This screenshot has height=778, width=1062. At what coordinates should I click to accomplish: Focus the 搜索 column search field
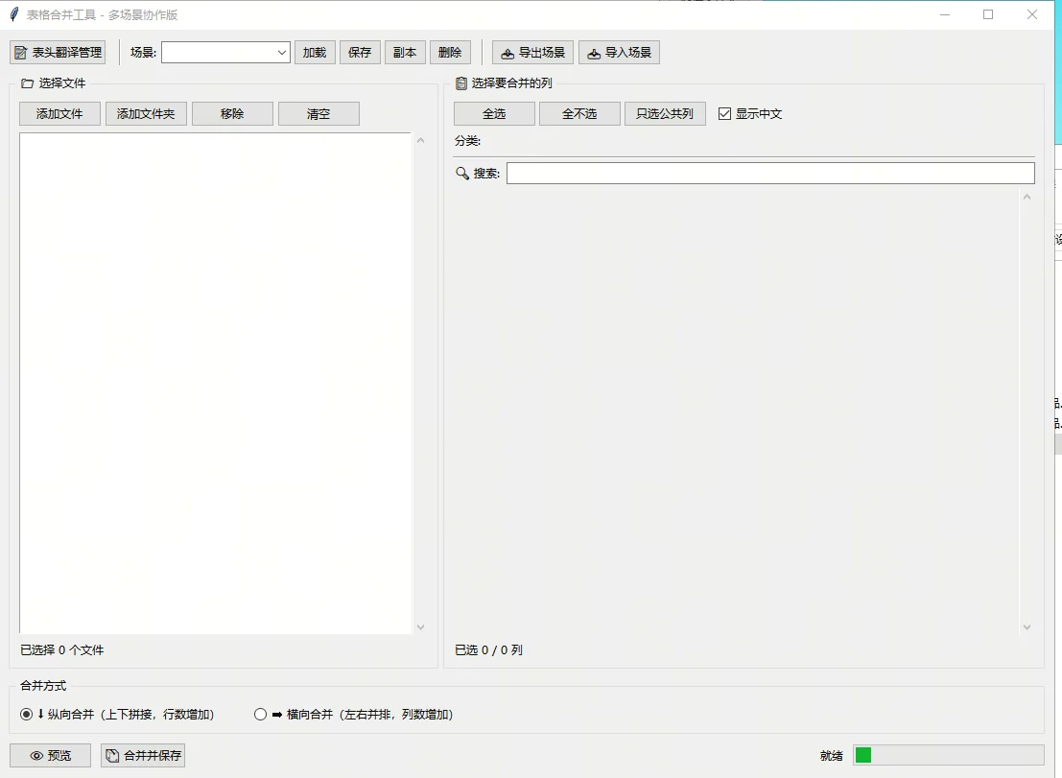[770, 174]
